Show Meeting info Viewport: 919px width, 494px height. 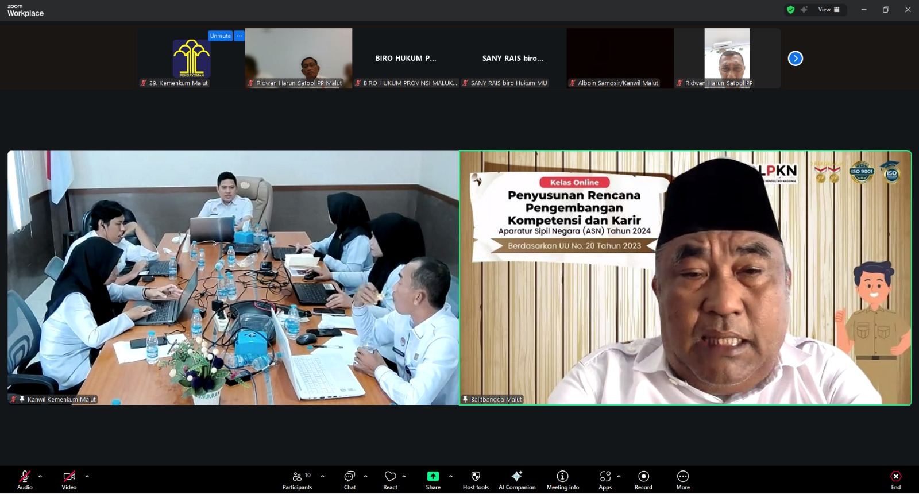562,480
